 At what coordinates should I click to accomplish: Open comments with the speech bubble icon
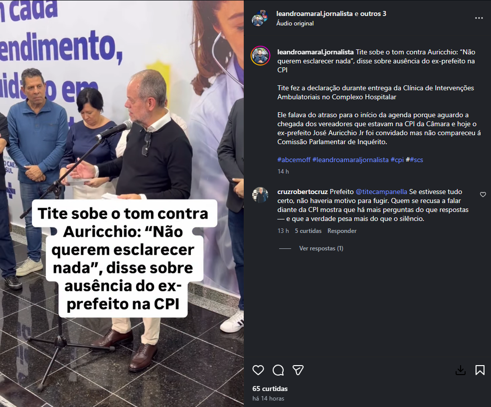(x=278, y=370)
